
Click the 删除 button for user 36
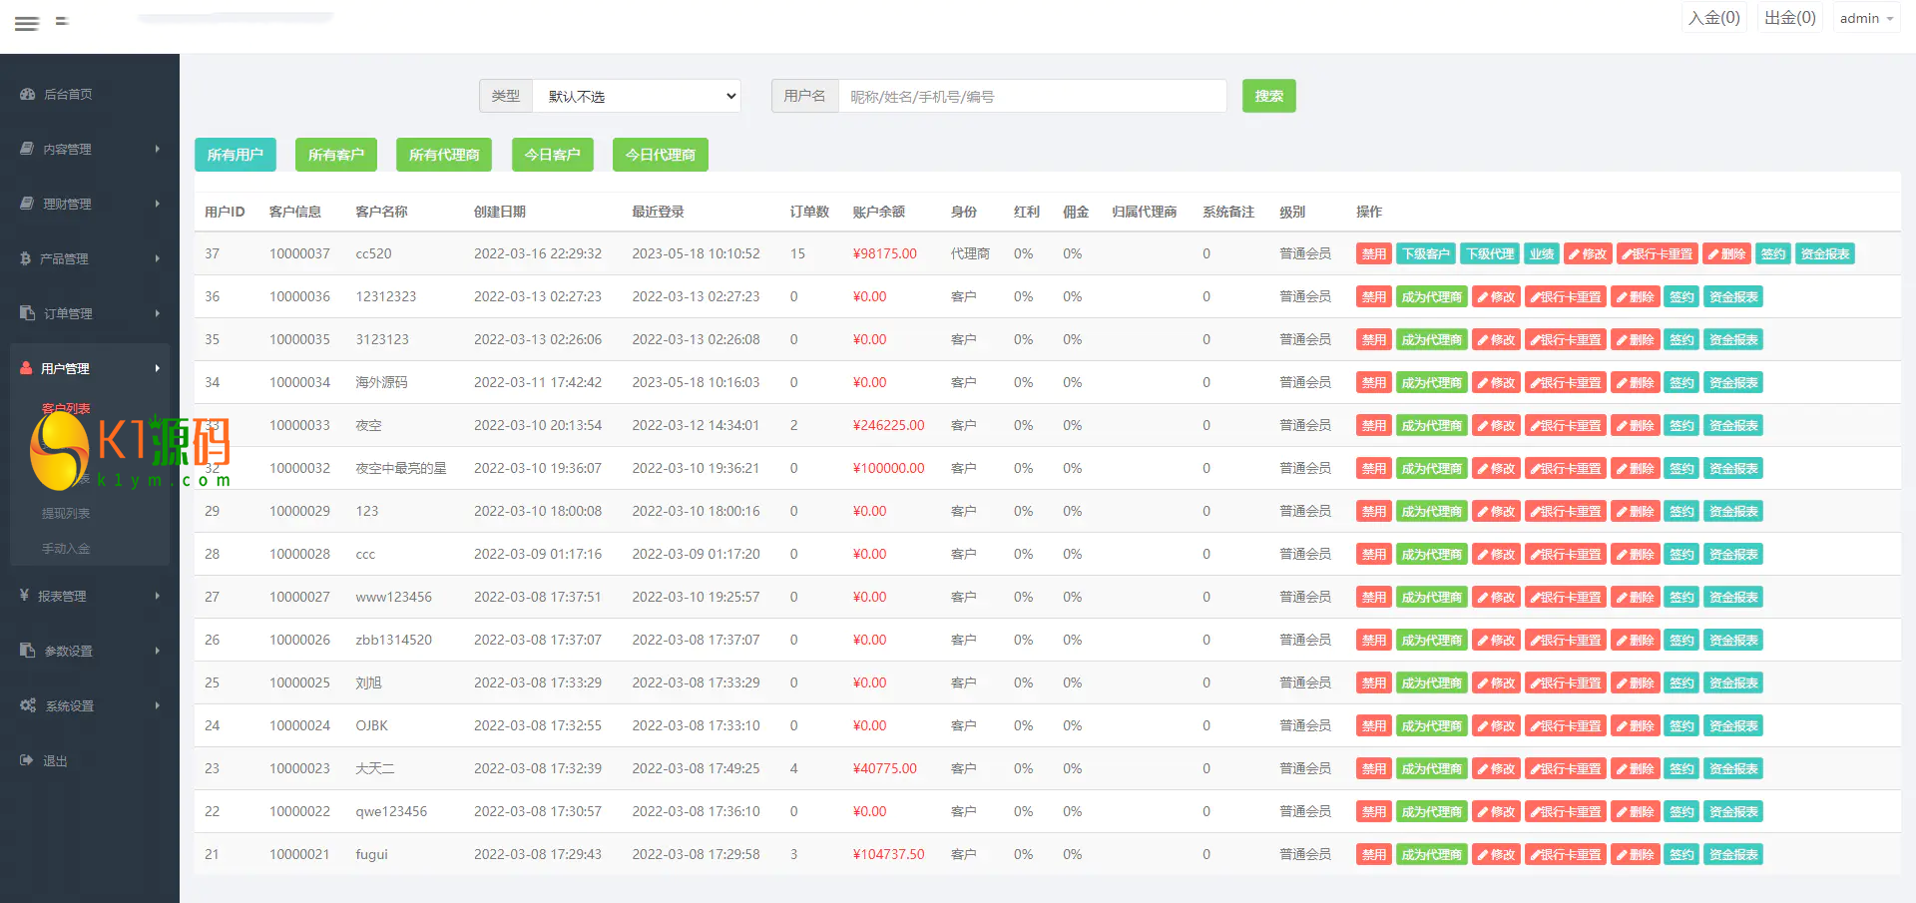click(x=1636, y=297)
